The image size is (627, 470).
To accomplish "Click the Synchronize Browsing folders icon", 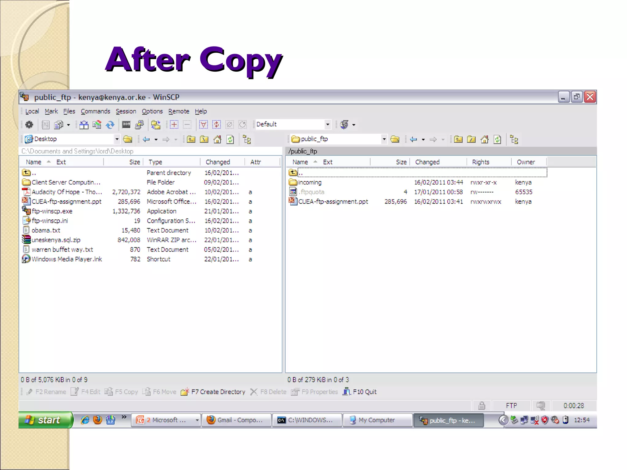I will (x=156, y=125).
